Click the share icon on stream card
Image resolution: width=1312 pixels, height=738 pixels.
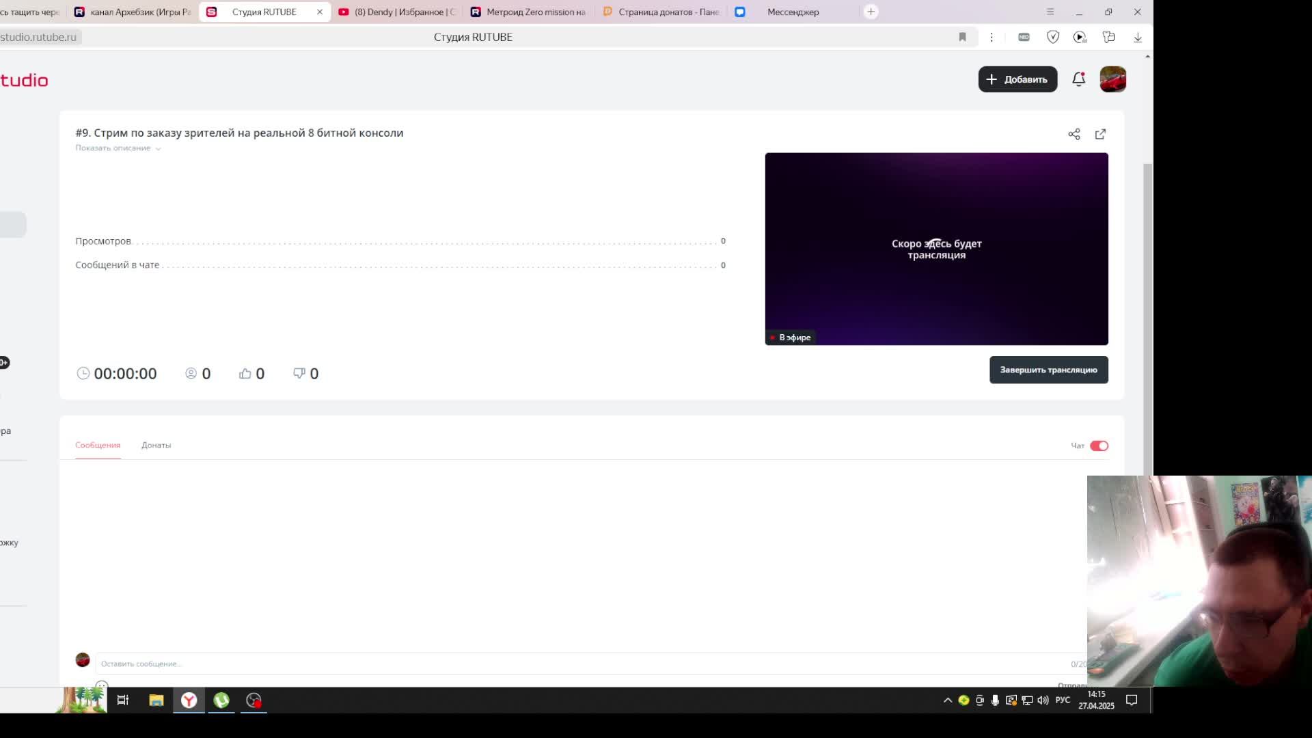coord(1074,134)
